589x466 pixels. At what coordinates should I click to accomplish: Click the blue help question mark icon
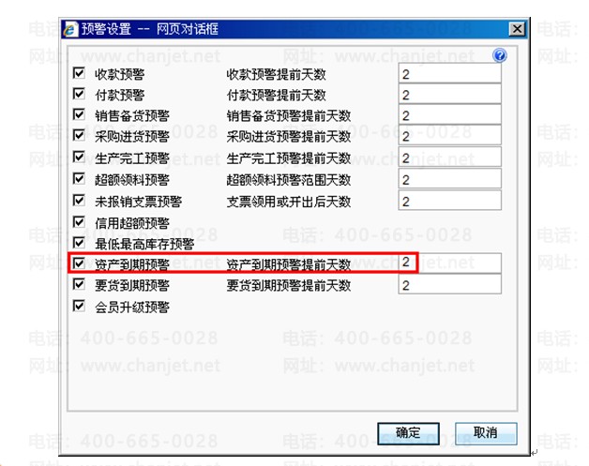(500, 55)
